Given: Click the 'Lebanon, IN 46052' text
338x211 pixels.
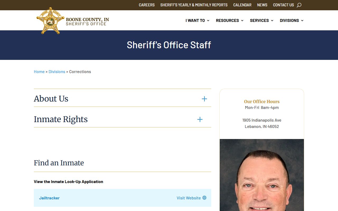Looking at the screenshot, I should pos(262,126).
